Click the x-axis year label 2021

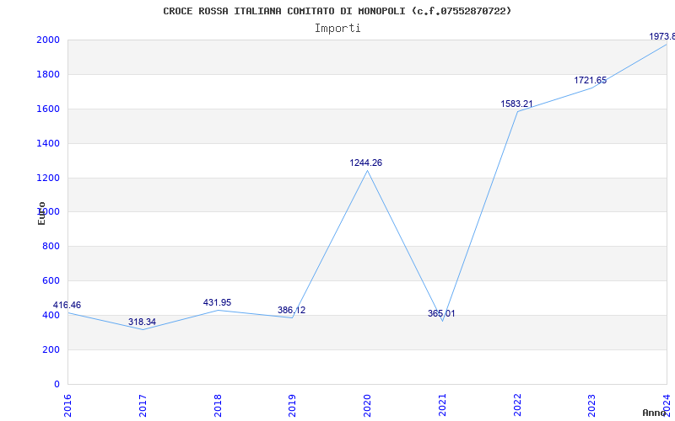click(x=442, y=405)
